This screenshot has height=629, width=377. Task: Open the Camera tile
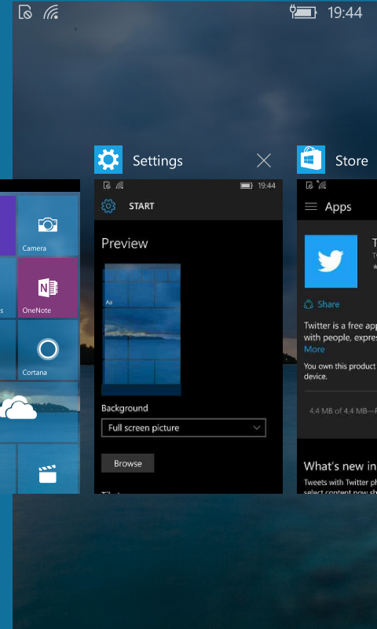(x=48, y=226)
